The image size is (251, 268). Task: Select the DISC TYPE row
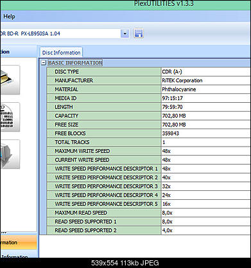click(x=149, y=71)
